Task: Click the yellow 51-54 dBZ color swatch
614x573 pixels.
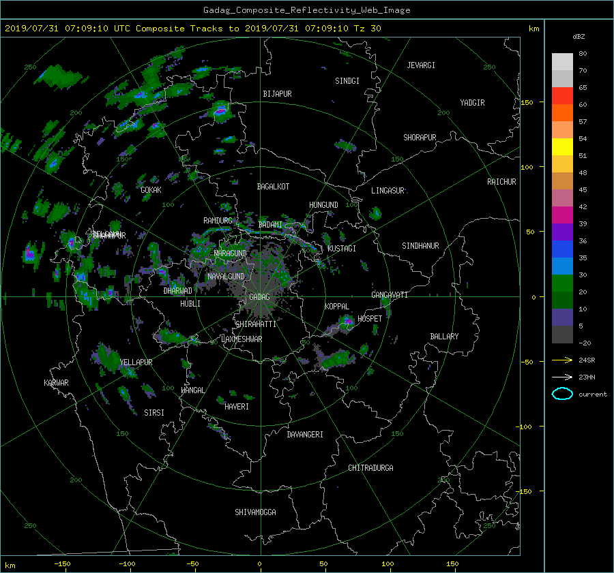Action: coord(562,146)
